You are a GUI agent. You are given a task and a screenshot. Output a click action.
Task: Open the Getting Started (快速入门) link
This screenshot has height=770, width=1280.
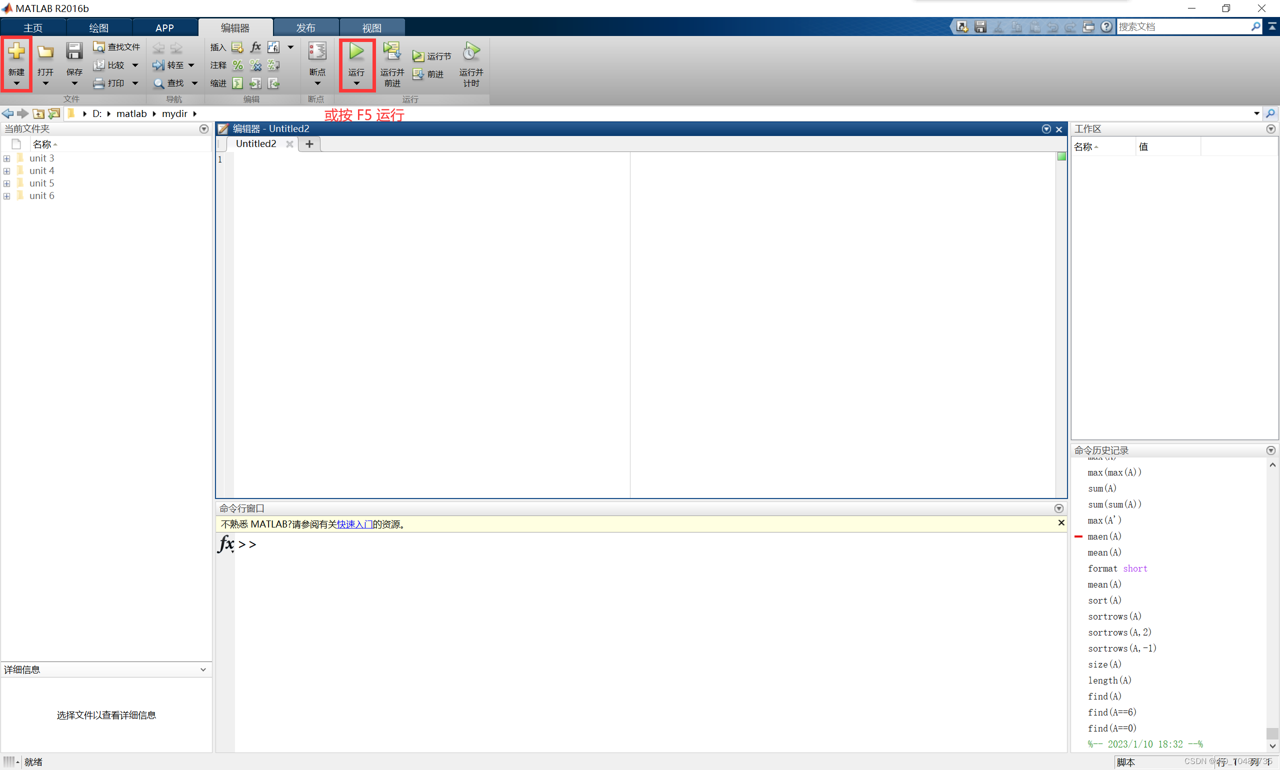pos(354,524)
